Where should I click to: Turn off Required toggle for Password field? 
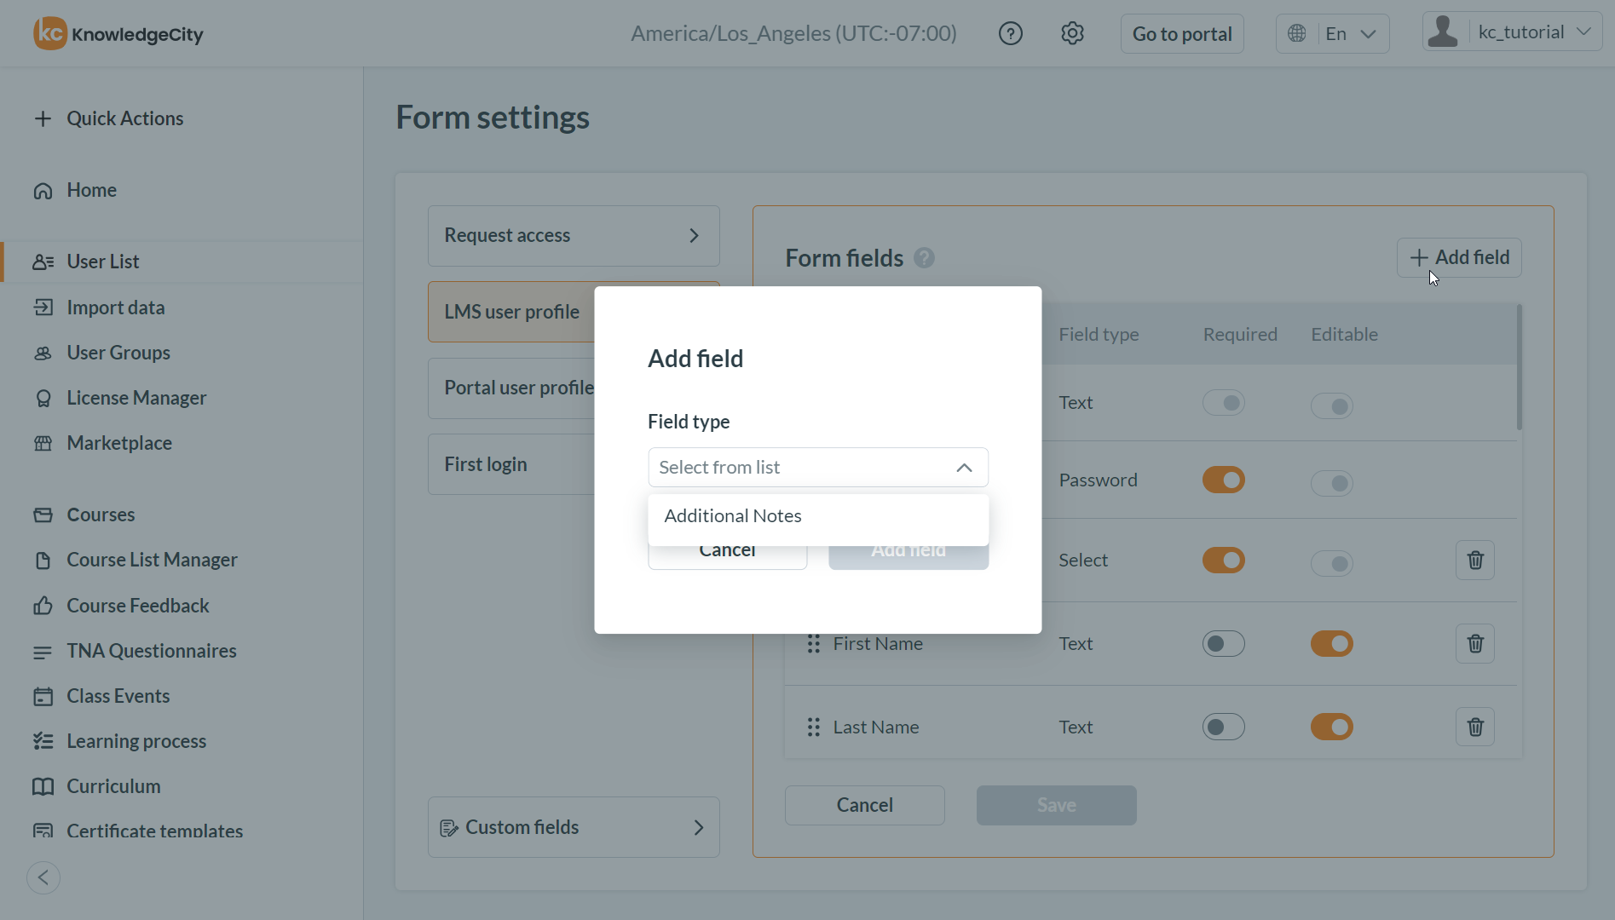[x=1223, y=480]
